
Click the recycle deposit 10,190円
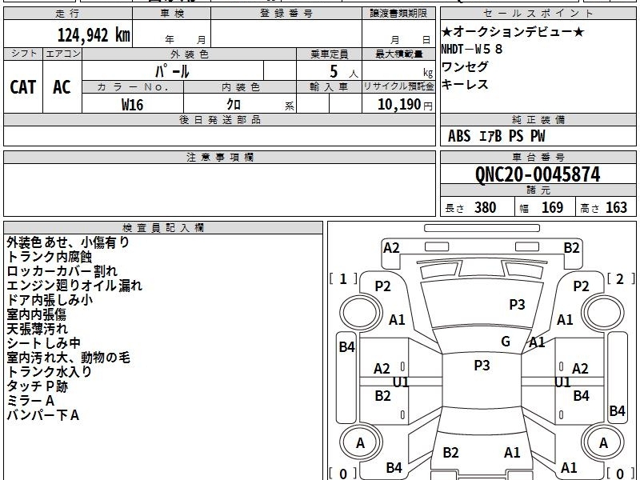405,105
